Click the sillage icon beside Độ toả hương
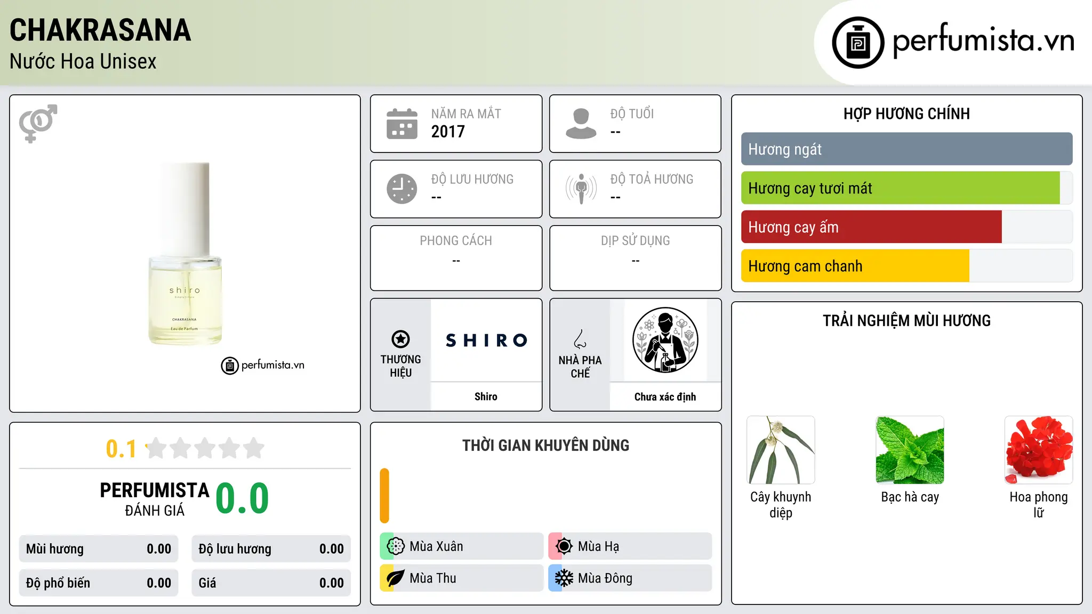 581,189
